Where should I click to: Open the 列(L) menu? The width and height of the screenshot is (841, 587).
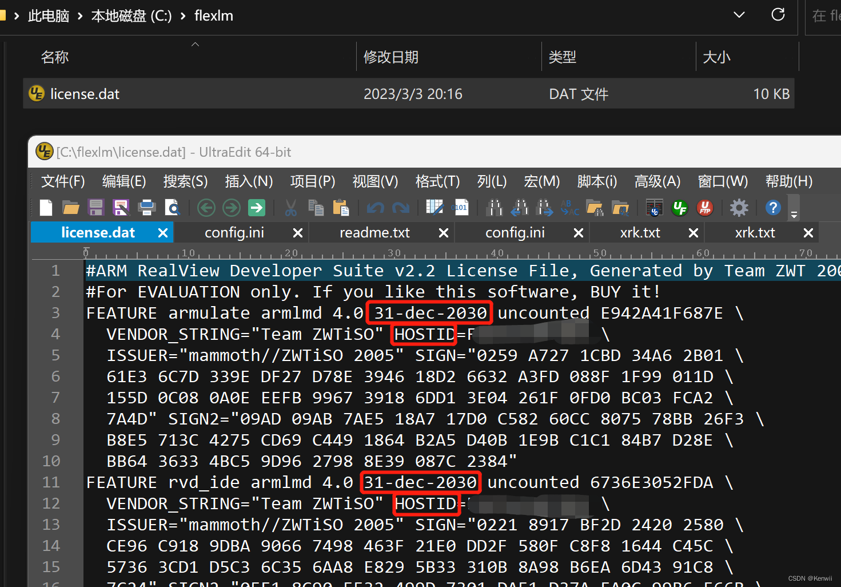tap(492, 181)
